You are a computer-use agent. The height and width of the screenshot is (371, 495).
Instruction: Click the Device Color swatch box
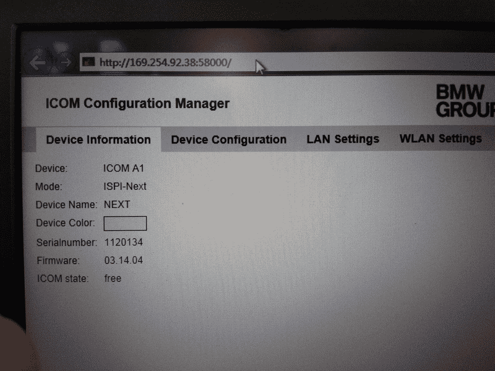click(x=125, y=223)
